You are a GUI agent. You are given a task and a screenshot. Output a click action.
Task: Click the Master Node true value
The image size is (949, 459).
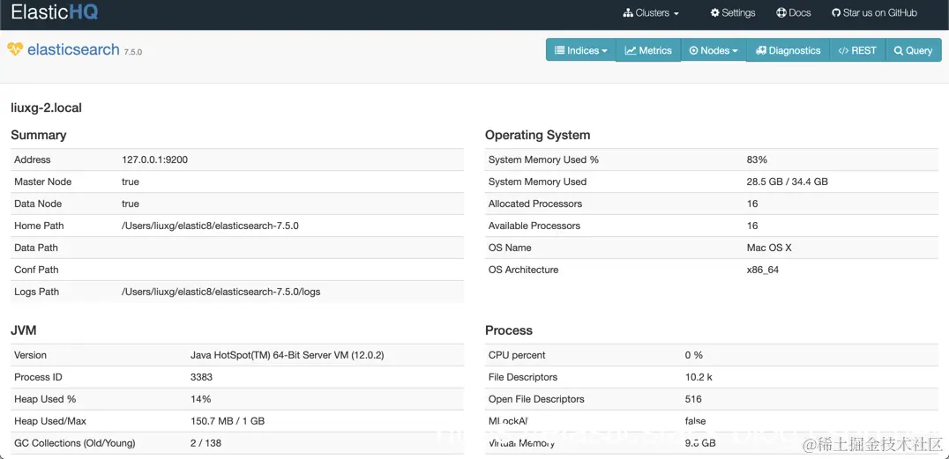[x=131, y=181]
